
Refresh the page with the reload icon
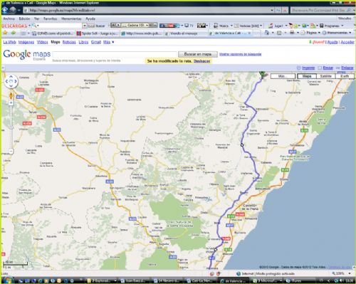[x=278, y=10]
